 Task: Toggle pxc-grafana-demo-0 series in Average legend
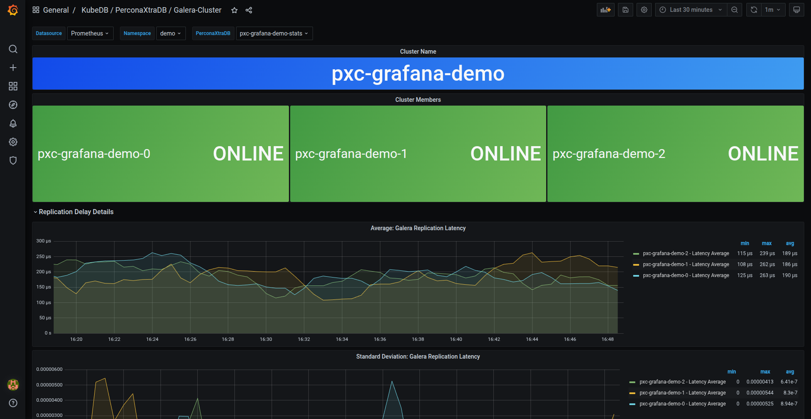click(686, 275)
